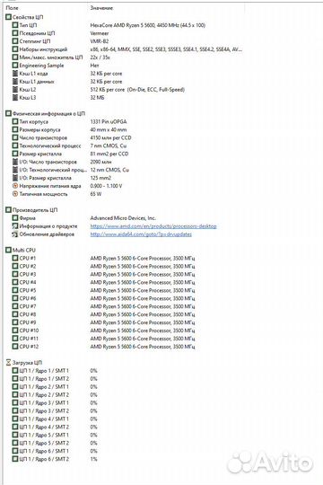Image resolution: width=323 pixels, height=485 pixels.
Task: Select the ЦП 1 / Ядро 1 / SMT 2 row
Action: (55, 379)
